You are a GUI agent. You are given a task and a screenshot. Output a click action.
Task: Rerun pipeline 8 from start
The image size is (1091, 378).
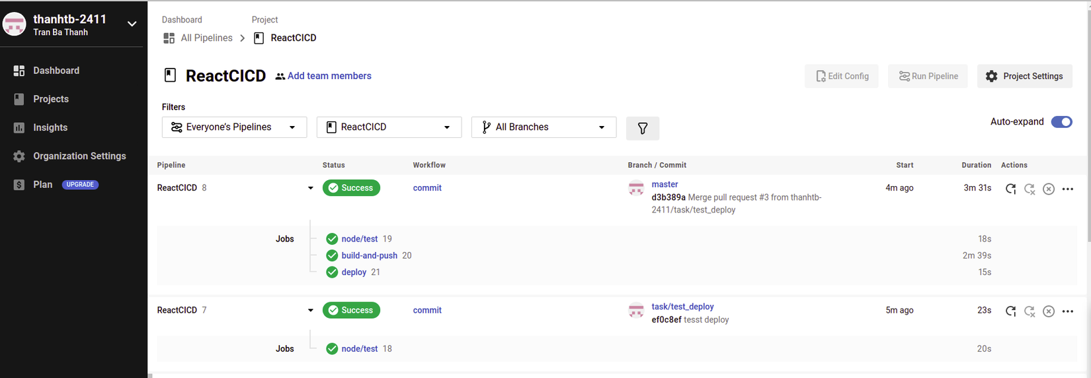1010,189
